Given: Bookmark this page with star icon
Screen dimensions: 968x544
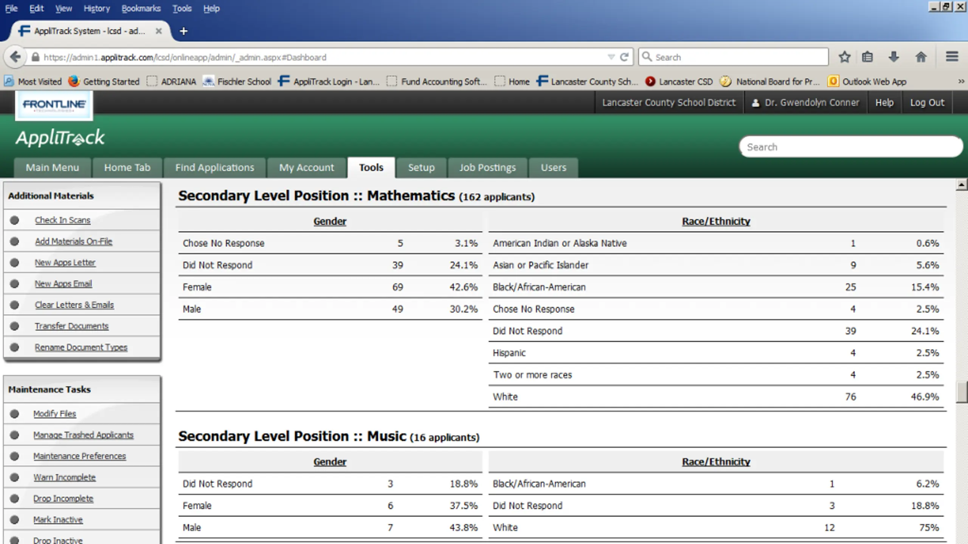Looking at the screenshot, I should (x=844, y=57).
